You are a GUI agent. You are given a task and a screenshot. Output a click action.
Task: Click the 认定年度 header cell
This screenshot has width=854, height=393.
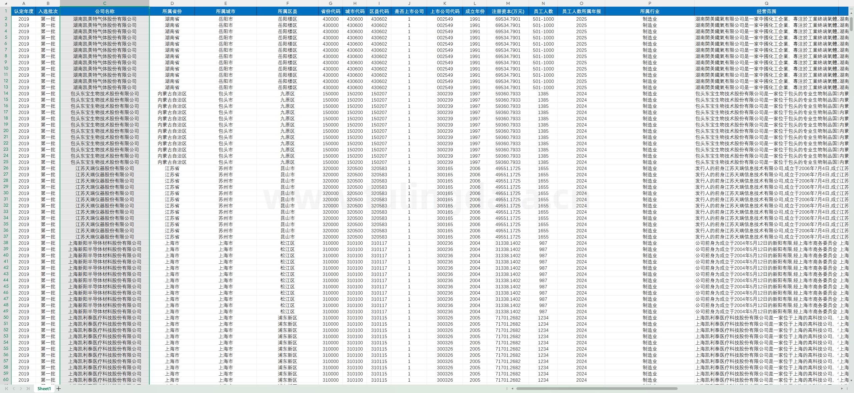tap(24, 11)
